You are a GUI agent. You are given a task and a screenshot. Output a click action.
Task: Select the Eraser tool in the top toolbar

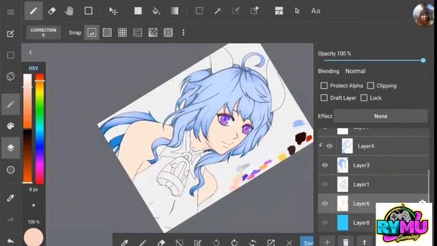[52, 11]
